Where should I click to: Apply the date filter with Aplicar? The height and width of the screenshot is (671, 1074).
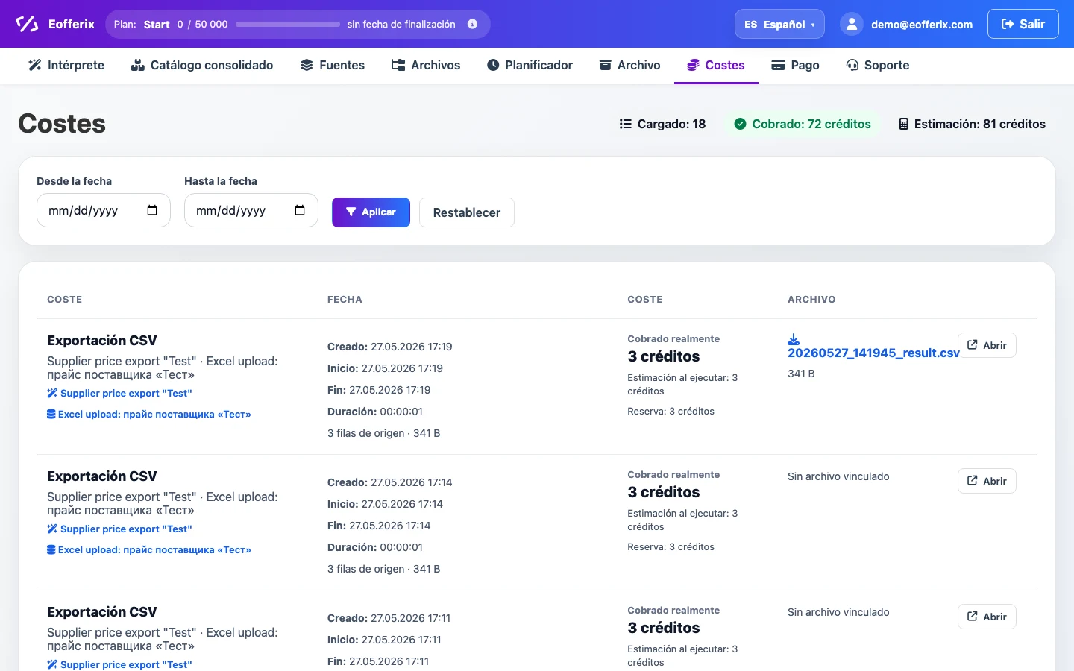[371, 212]
